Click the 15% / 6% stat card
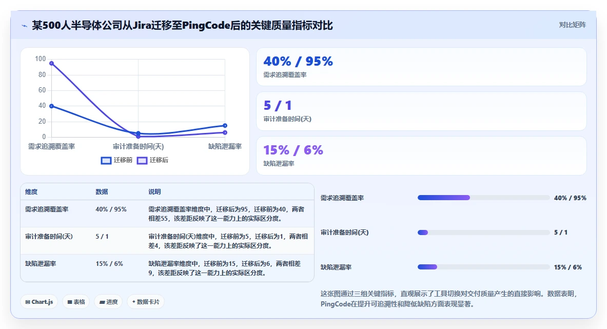Image resolution: width=607 pixels, height=329 pixels. click(x=421, y=156)
